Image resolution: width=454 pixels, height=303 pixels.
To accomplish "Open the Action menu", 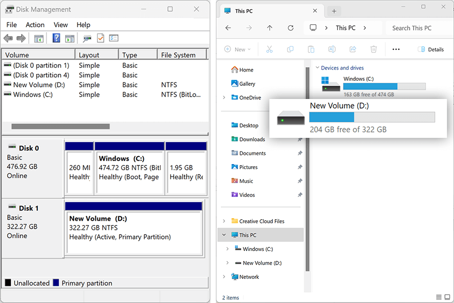I will (x=35, y=25).
